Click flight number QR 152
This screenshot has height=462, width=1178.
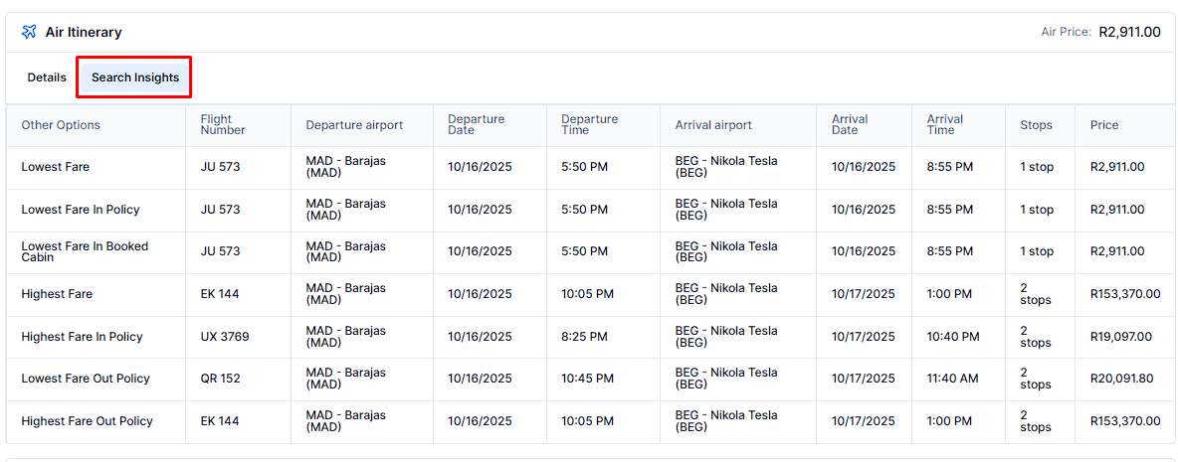click(220, 379)
